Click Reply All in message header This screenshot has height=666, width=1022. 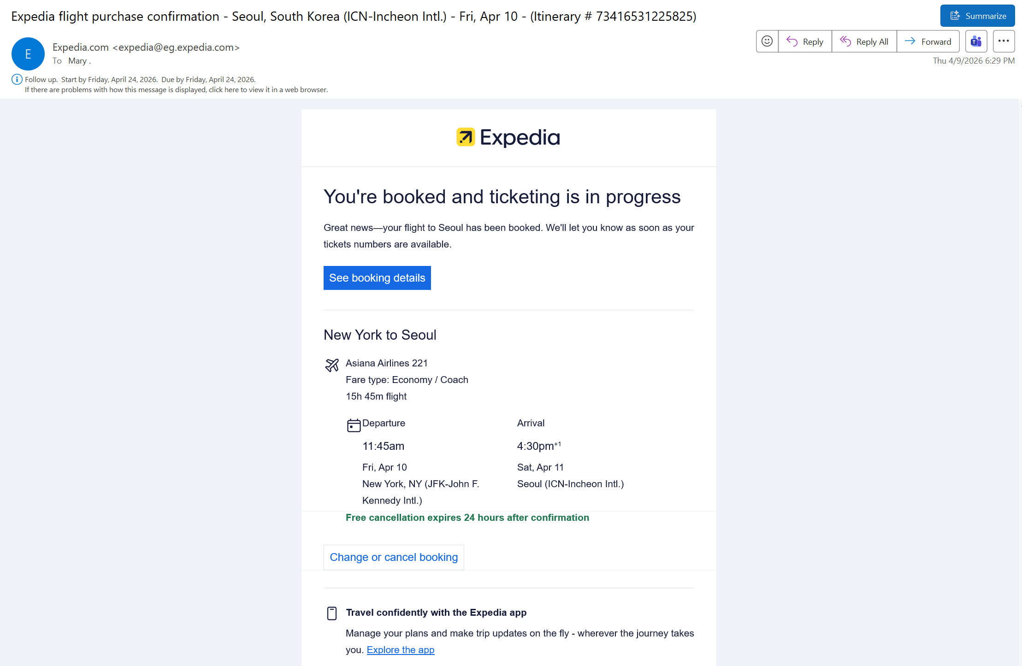[864, 41]
